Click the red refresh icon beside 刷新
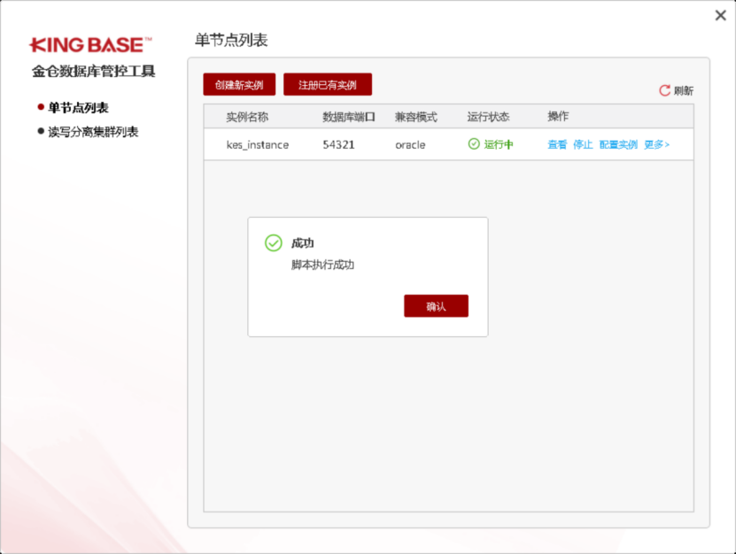The height and width of the screenshot is (554, 736). [664, 90]
